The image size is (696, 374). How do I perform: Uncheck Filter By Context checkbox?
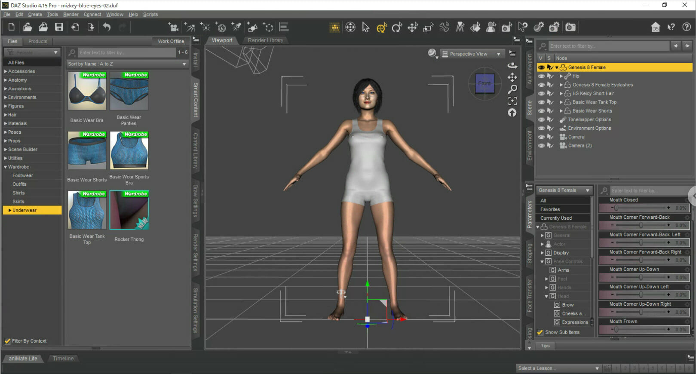click(x=7, y=341)
